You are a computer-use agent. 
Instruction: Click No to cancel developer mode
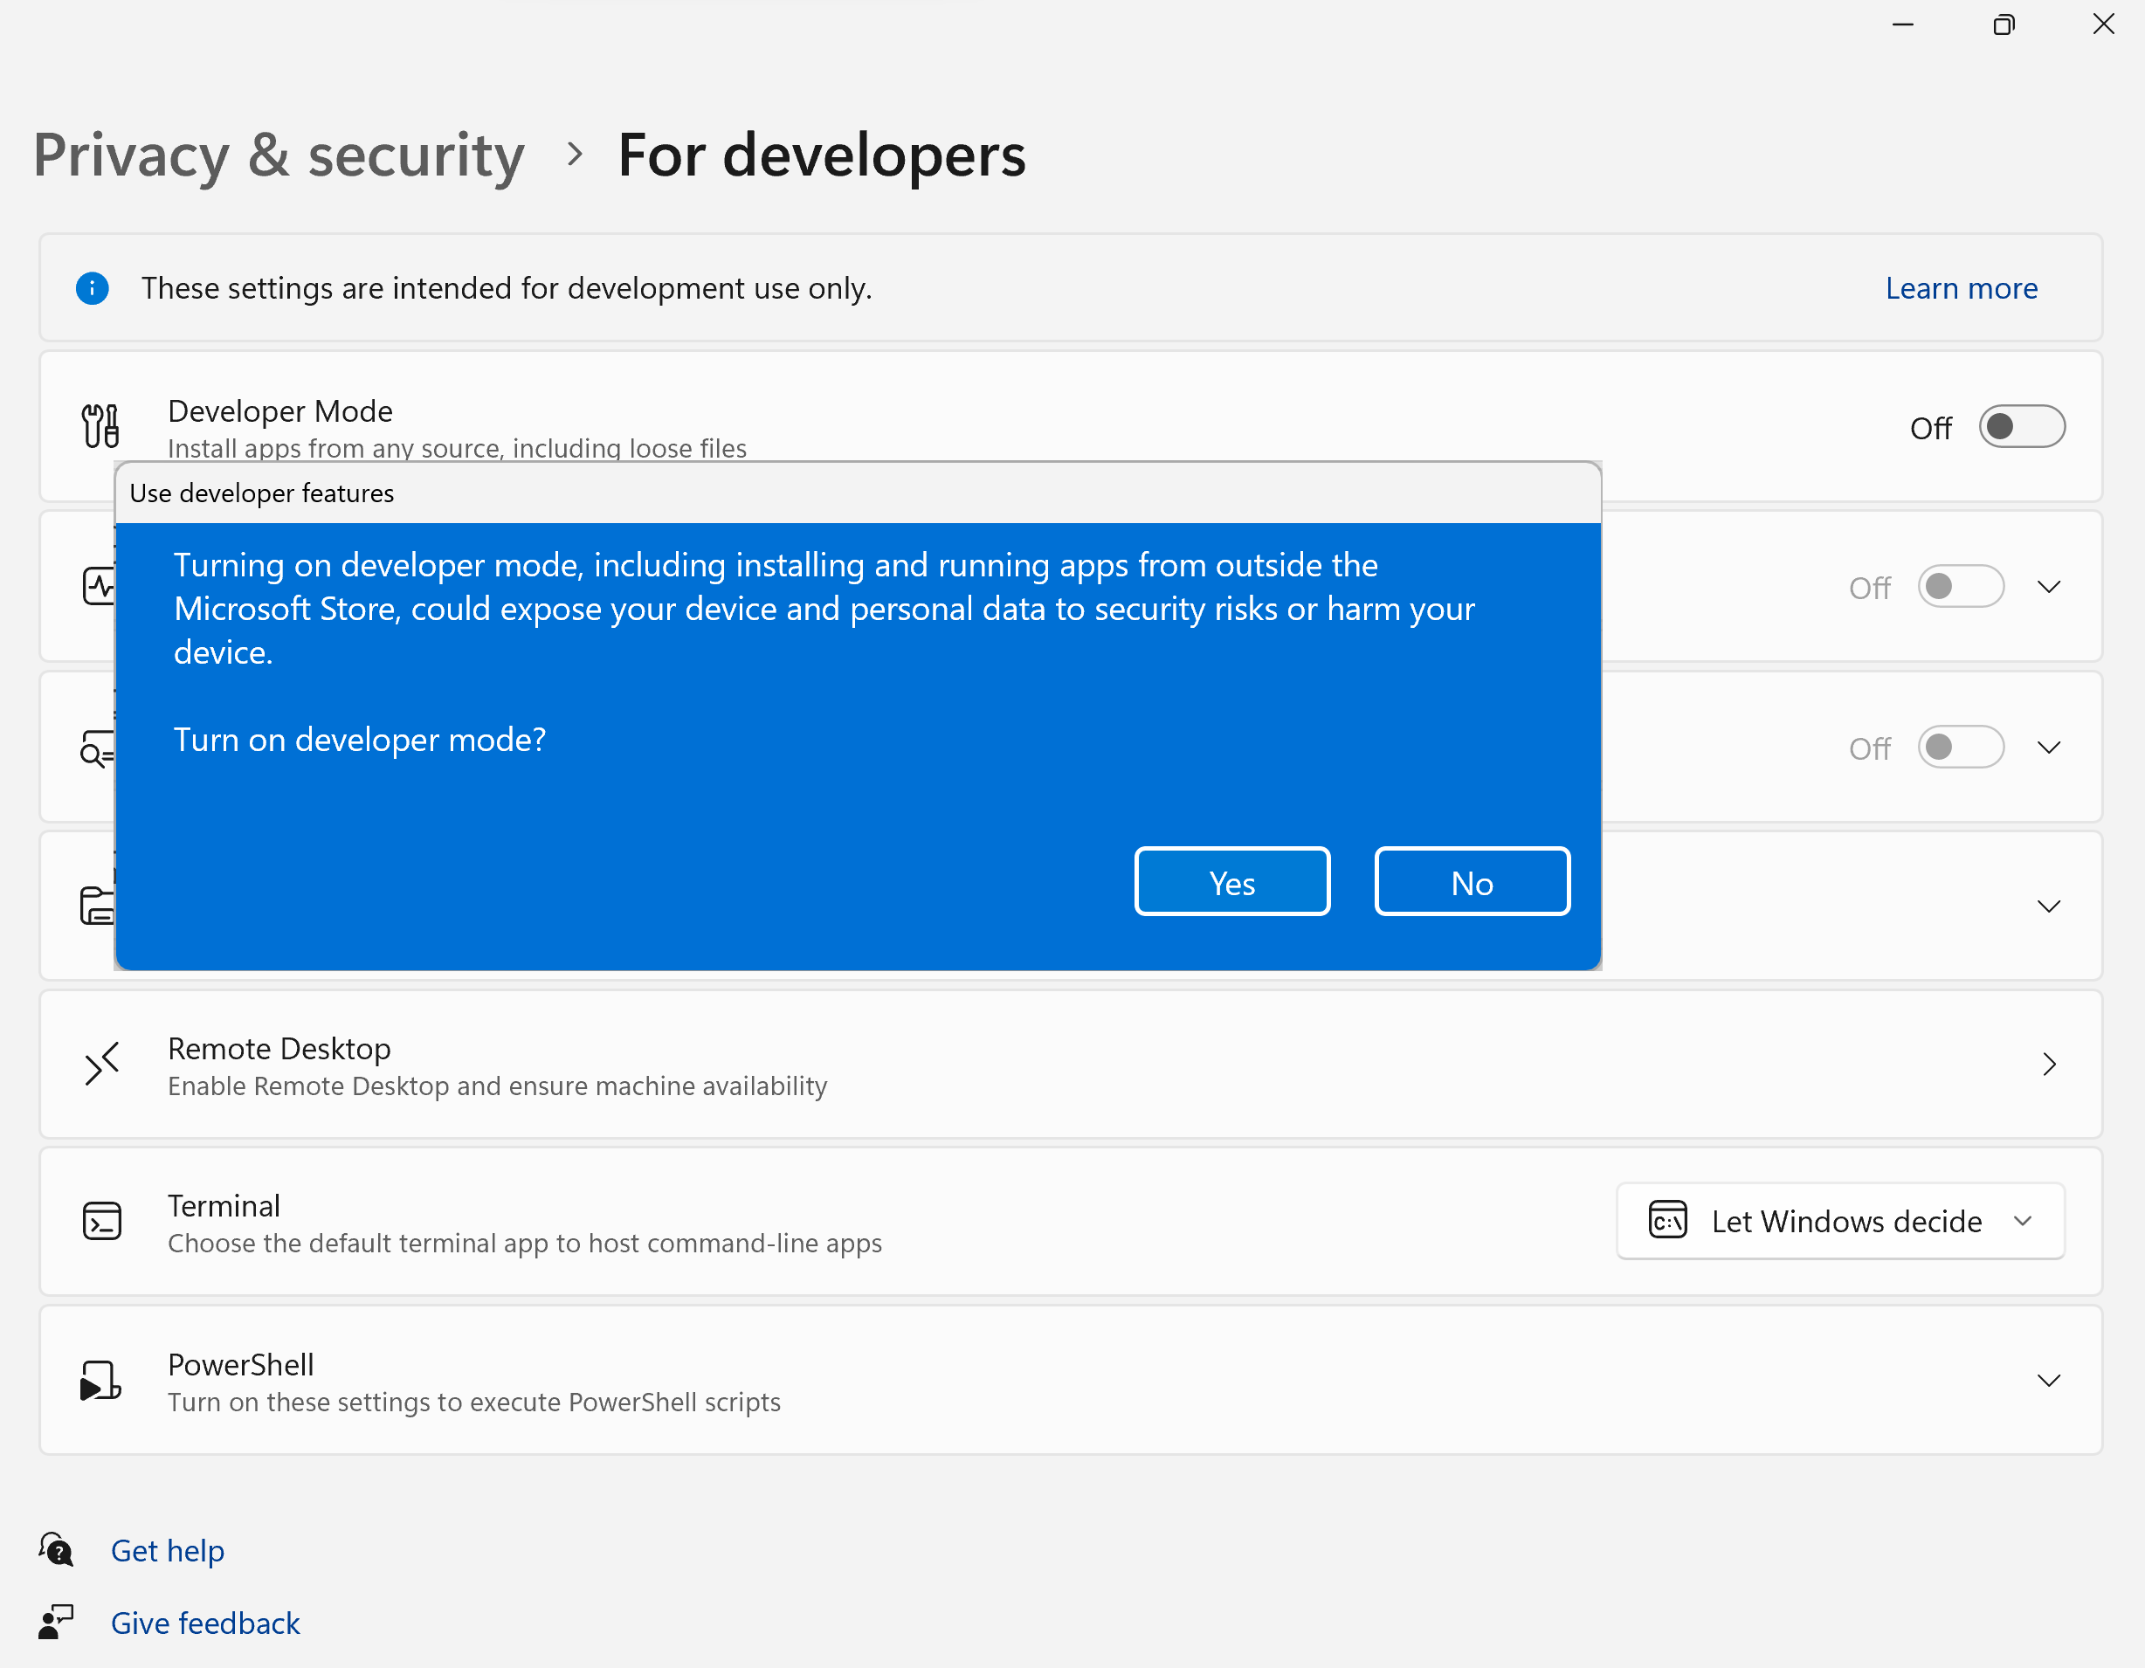(x=1472, y=881)
